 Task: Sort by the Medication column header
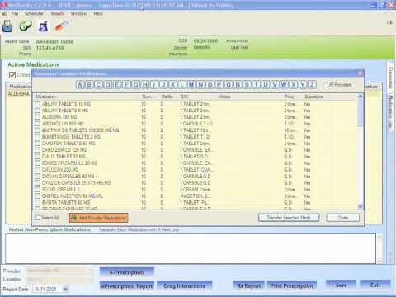pyautogui.click(x=46, y=97)
